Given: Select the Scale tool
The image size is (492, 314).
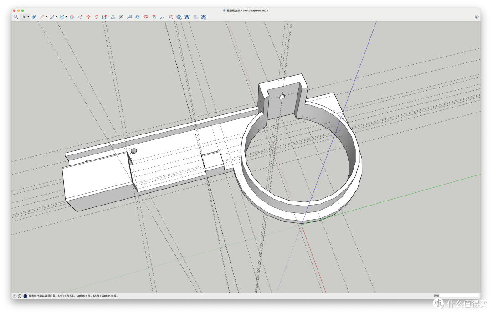Looking at the screenshot, I should (x=105, y=17).
